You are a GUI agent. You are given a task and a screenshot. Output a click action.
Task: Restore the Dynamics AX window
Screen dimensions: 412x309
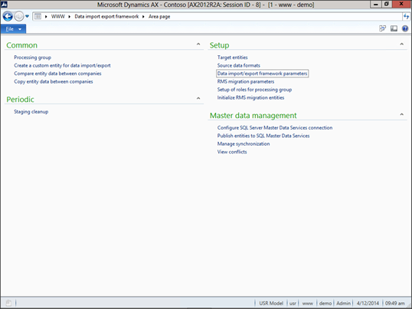click(387, 4)
